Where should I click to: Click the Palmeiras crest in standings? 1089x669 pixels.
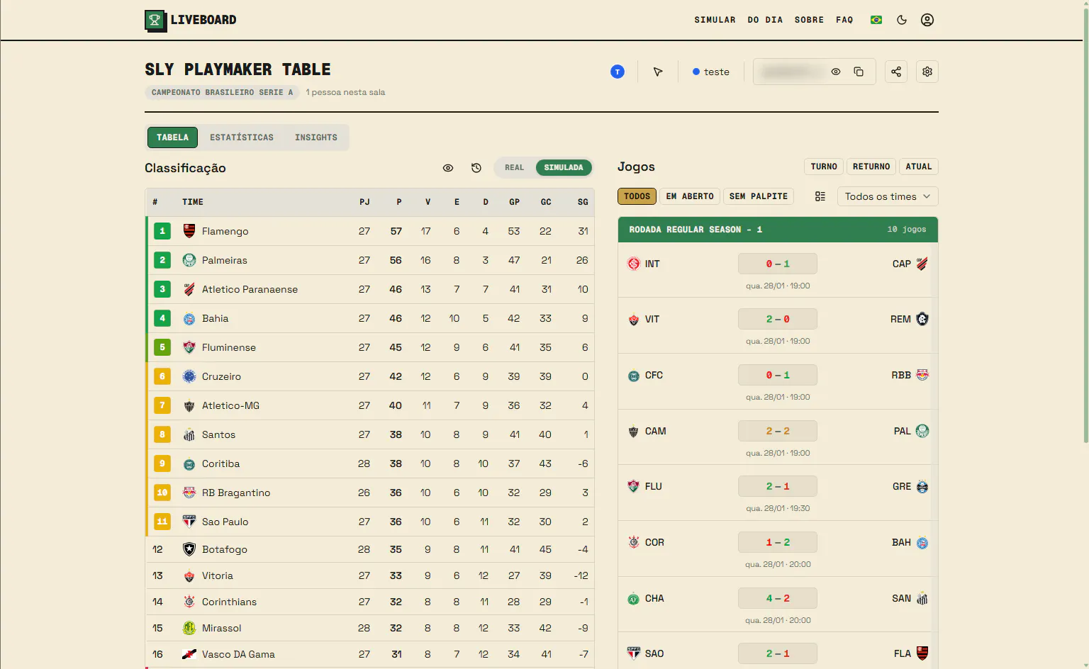pos(189,260)
